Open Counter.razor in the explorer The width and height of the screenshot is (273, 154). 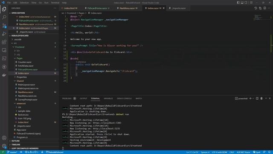coord(25,62)
